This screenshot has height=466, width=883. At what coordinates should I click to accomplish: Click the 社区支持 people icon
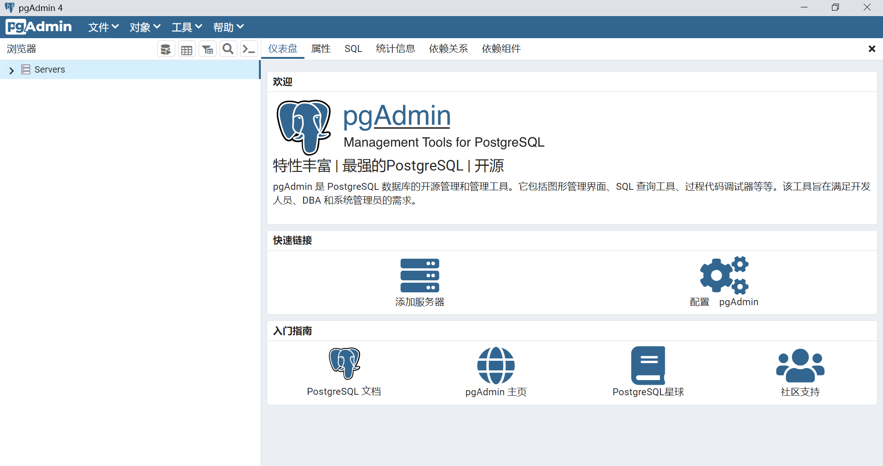click(800, 365)
